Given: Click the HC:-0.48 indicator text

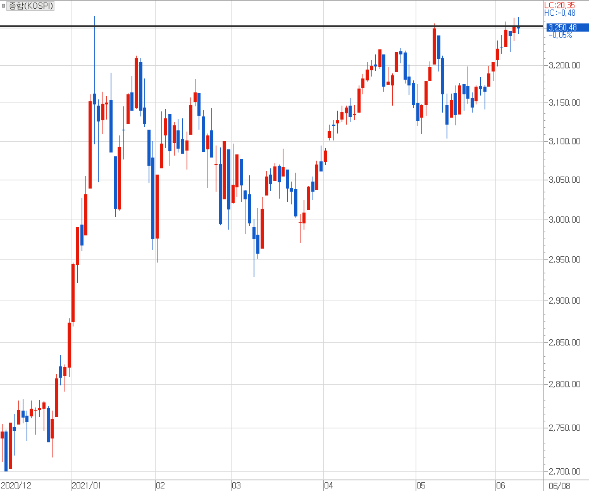Looking at the screenshot, I should (560, 13).
